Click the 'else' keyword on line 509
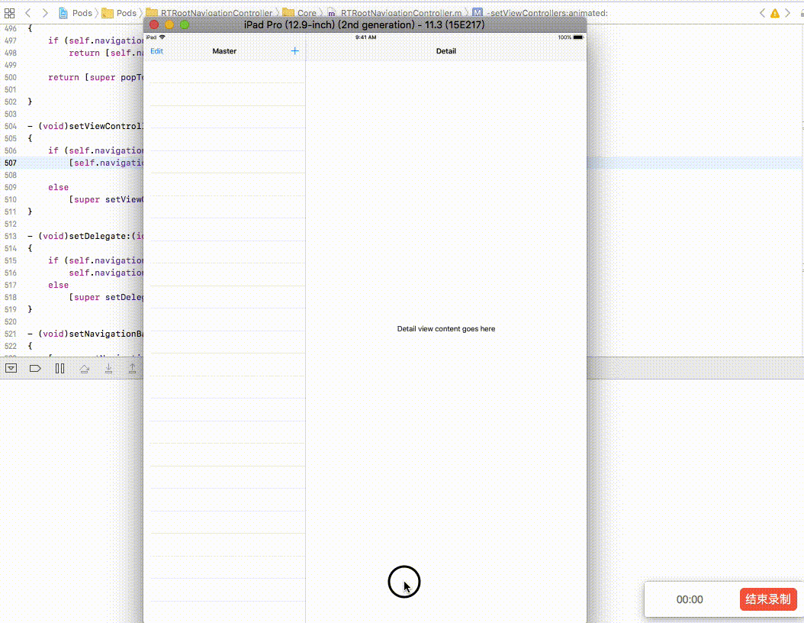The width and height of the screenshot is (804, 623). pos(59,187)
